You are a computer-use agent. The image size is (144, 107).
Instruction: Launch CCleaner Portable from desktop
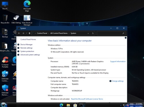5,62
